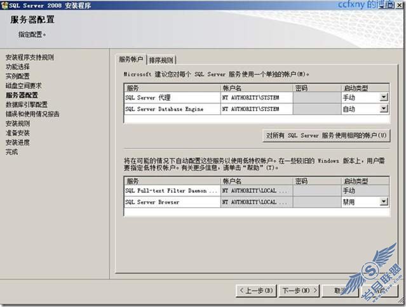The width and height of the screenshot is (406, 307).
Task: Select account name cell for SQL Server 代理
Action: pos(257,98)
